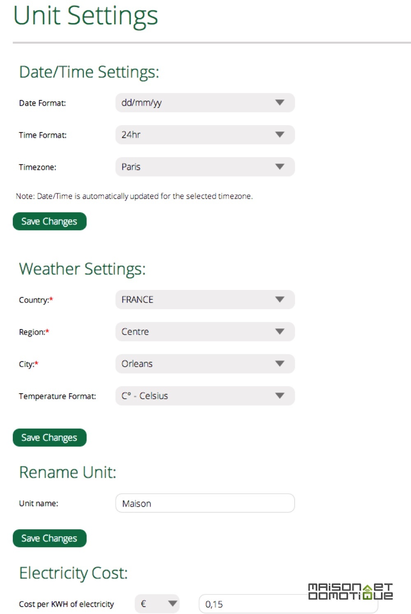Open the Temperature Format dropdown showing Celsius

(x=205, y=396)
